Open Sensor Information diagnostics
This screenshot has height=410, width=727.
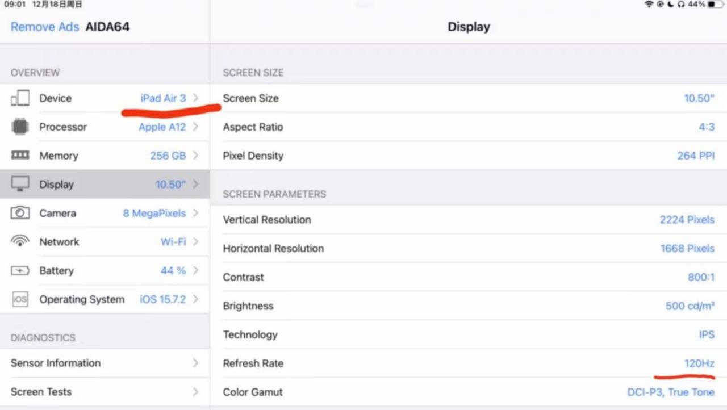click(56, 363)
